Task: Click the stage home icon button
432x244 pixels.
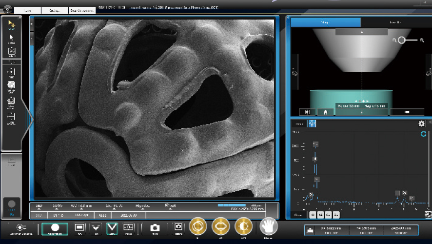Action: click(325, 112)
